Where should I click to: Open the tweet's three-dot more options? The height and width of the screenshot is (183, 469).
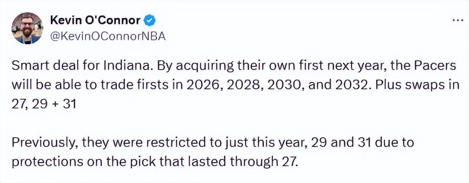point(458,20)
